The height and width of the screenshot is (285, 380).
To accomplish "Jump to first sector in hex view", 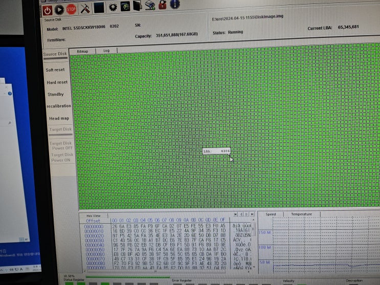I will 236,214.
